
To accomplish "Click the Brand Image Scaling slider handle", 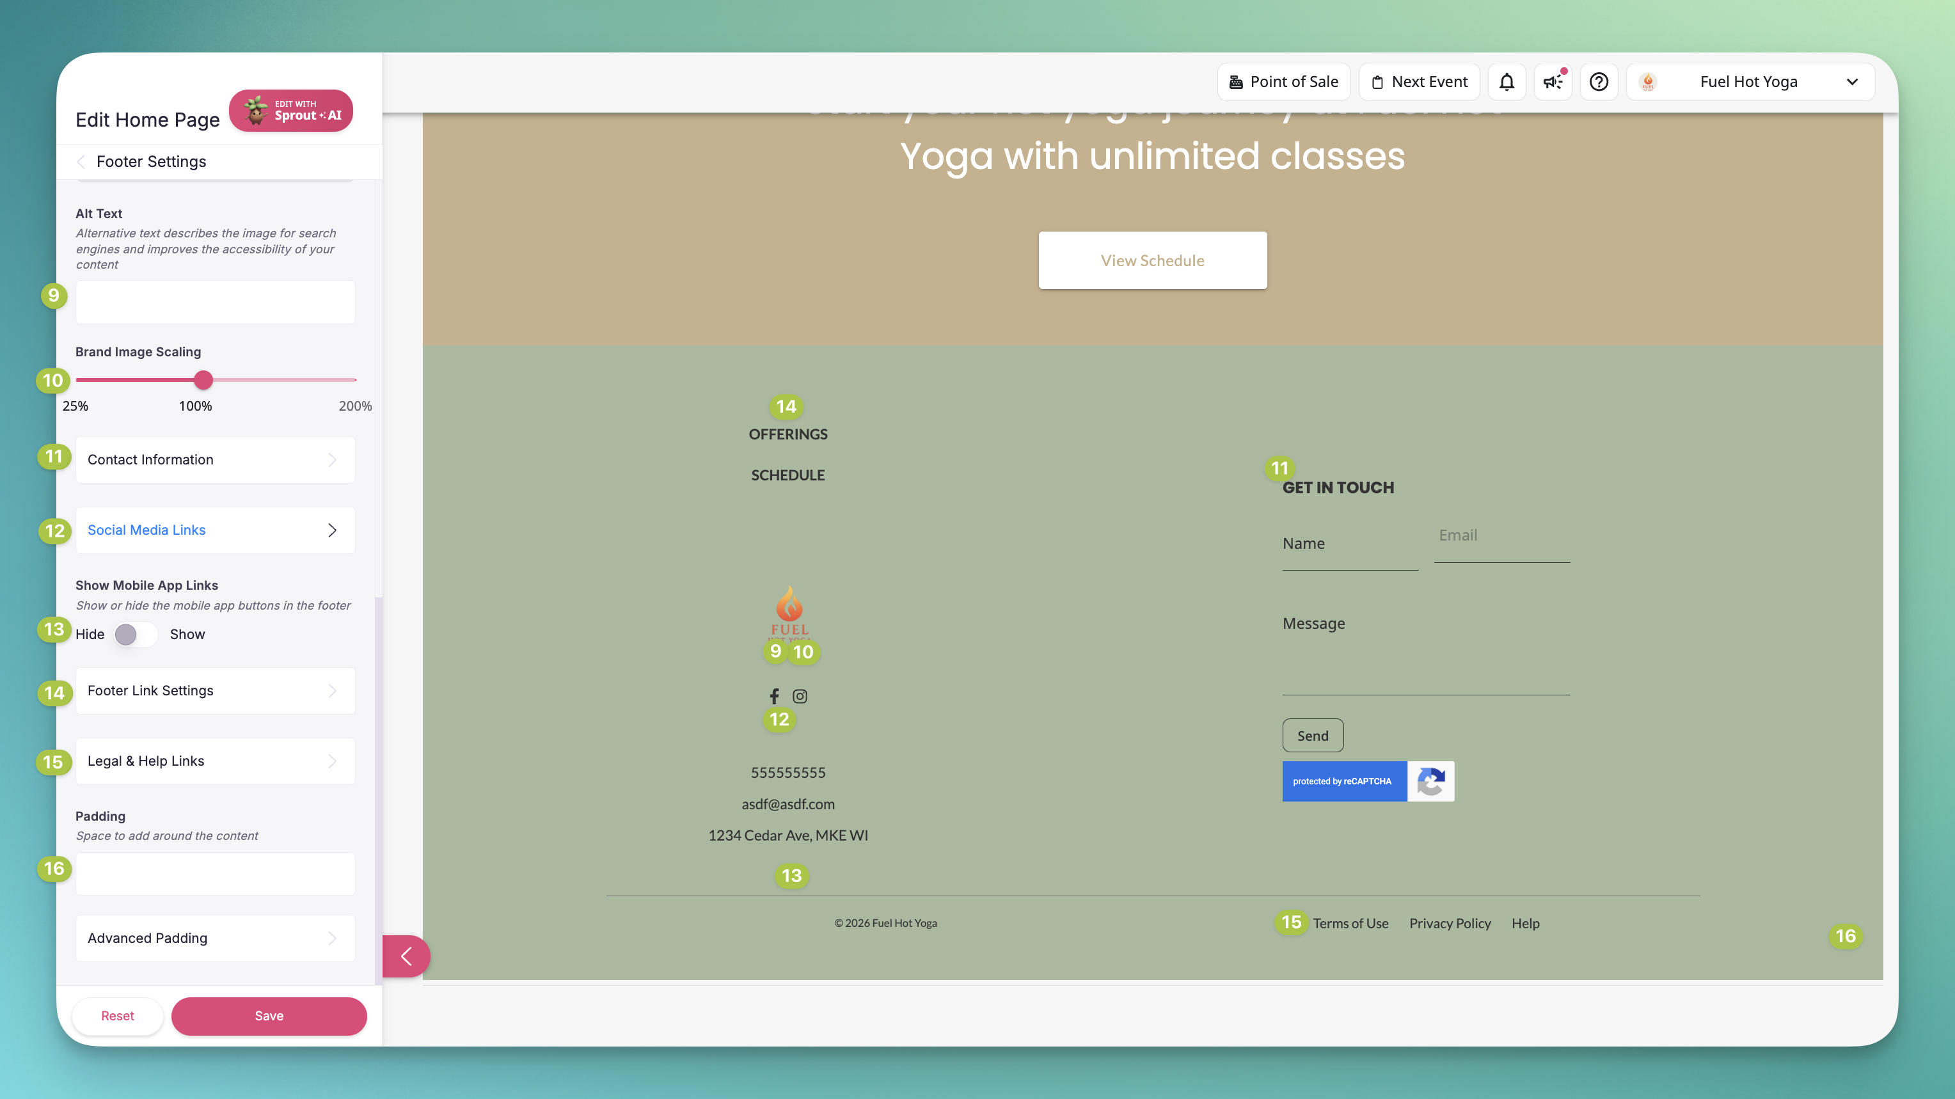I will click(x=203, y=380).
